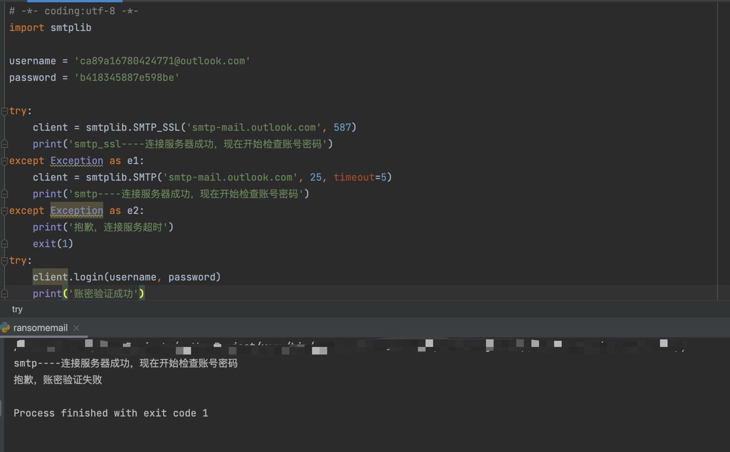Screen dimensions: 730x452
Task: Click highlighted Exception in the e2 line
Action: pyautogui.click(x=76, y=210)
